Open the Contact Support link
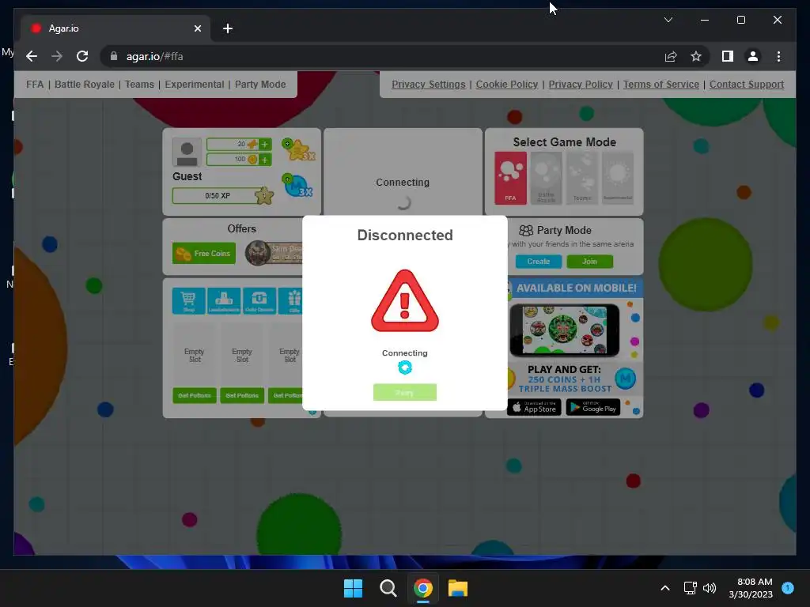 747,84
